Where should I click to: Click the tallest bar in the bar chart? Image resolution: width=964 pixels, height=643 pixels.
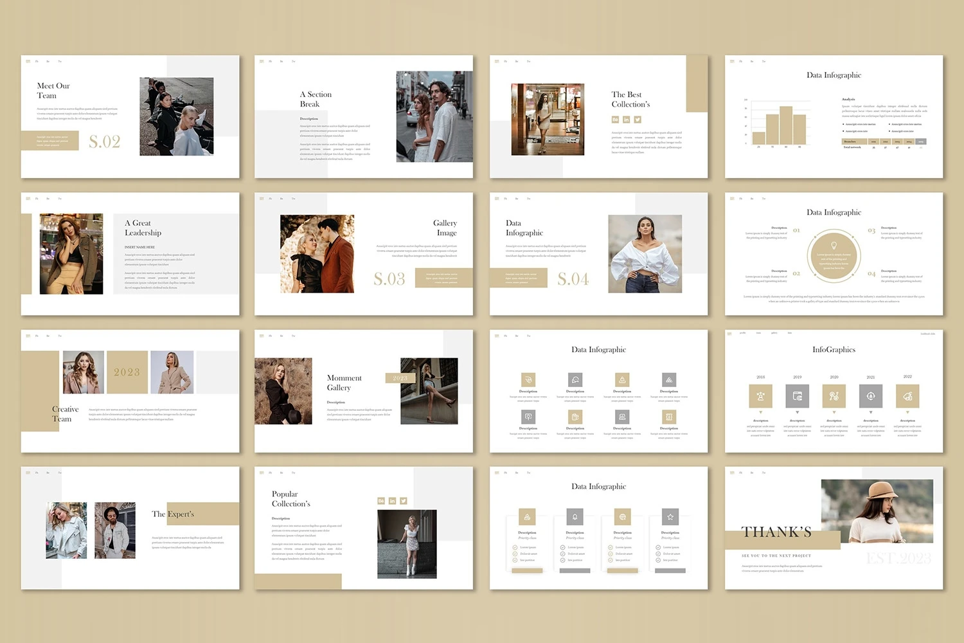point(785,125)
